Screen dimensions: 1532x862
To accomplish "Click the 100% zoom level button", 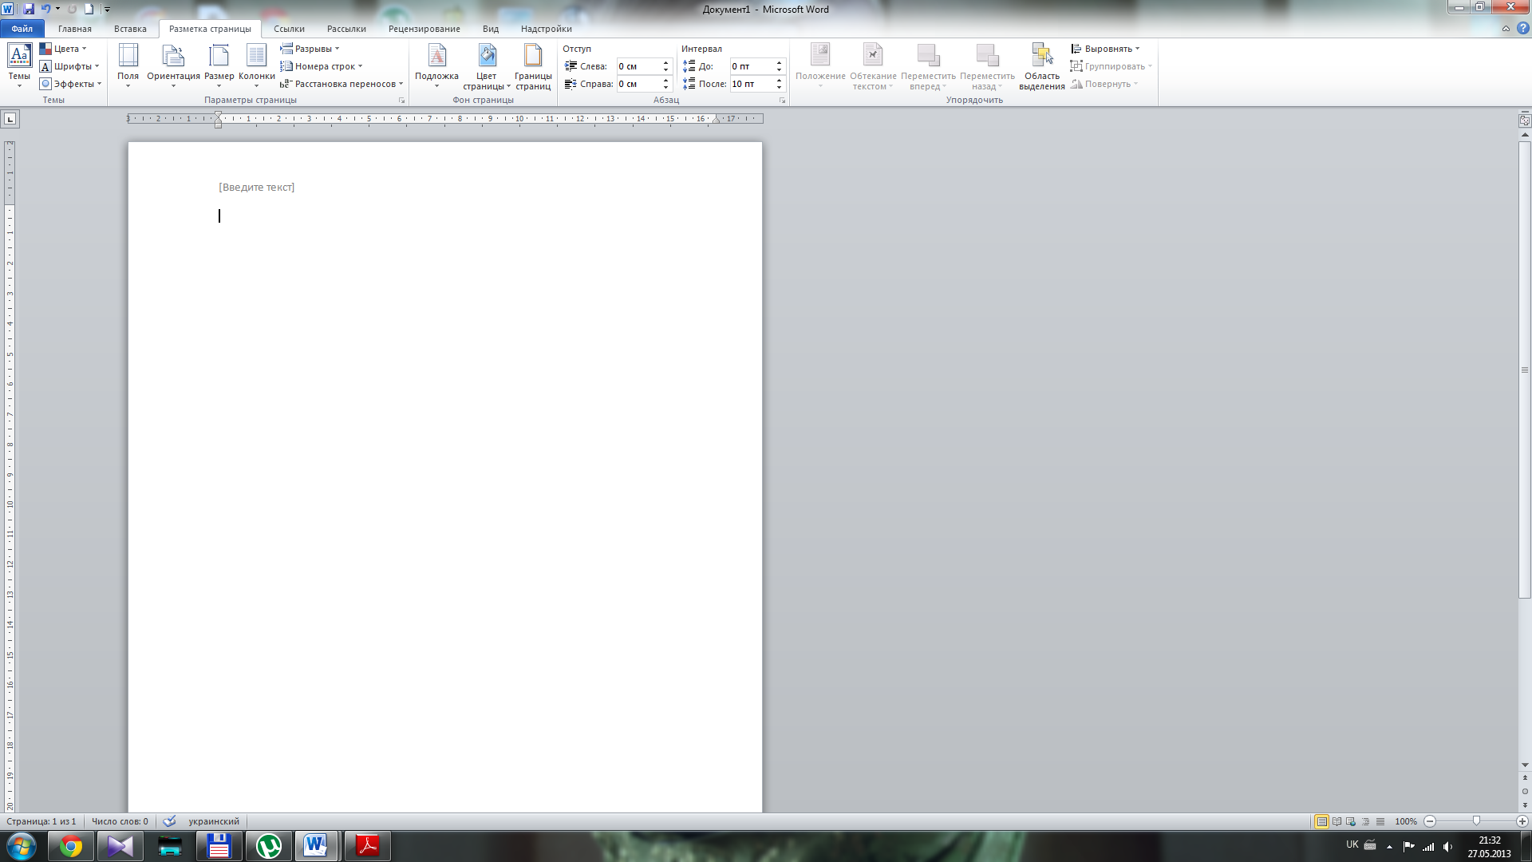I will (x=1406, y=821).
